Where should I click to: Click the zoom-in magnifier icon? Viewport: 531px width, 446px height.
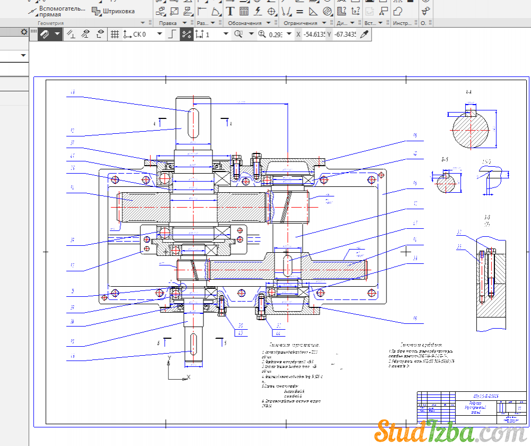262,34
